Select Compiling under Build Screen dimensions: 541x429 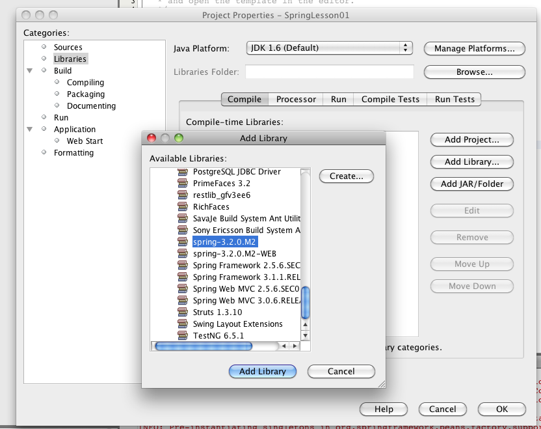pos(85,83)
